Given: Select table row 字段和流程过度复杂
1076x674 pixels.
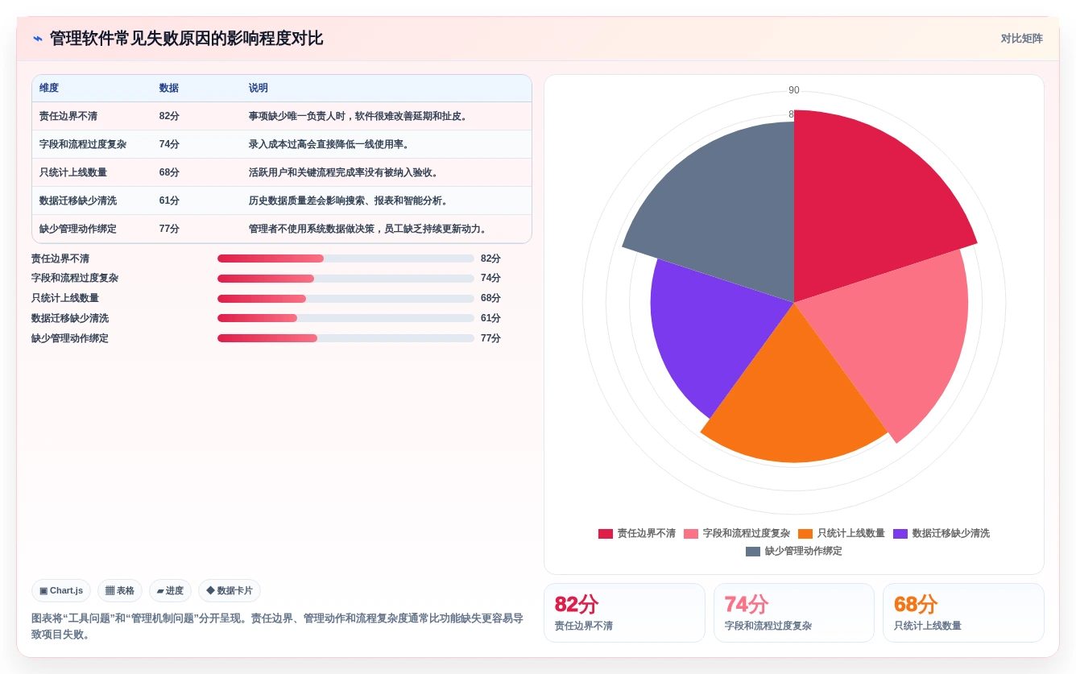Looking at the screenshot, I should point(282,144).
